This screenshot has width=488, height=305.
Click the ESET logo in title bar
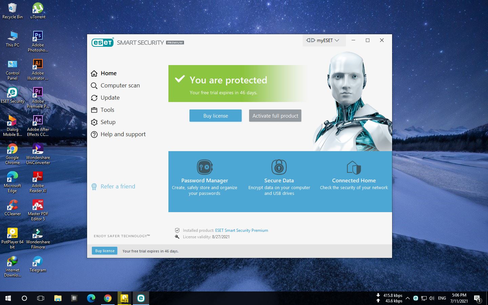tap(103, 42)
